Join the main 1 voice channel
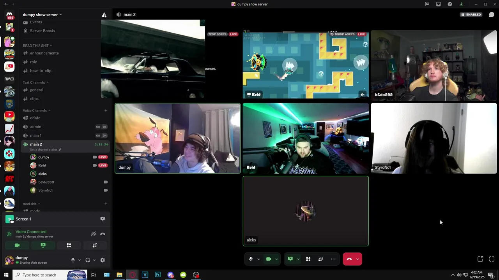This screenshot has width=499, height=280. 65,136
